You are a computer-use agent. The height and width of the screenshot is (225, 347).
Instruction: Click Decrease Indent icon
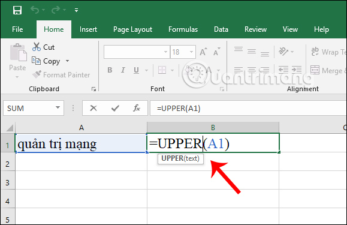[283, 70]
